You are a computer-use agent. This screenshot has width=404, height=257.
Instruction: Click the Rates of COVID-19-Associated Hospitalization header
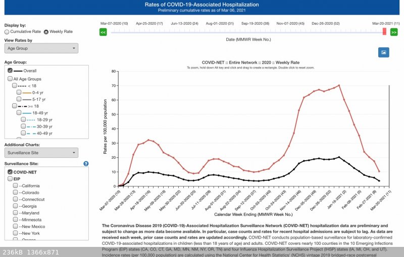pyautogui.click(x=201, y=5)
